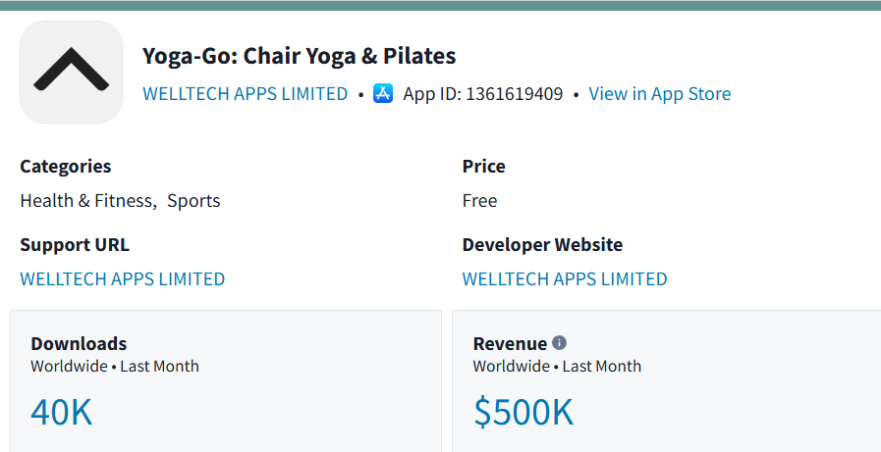Open WELLTECH APPS LIMITED publisher link beside App ID

pyautogui.click(x=245, y=94)
